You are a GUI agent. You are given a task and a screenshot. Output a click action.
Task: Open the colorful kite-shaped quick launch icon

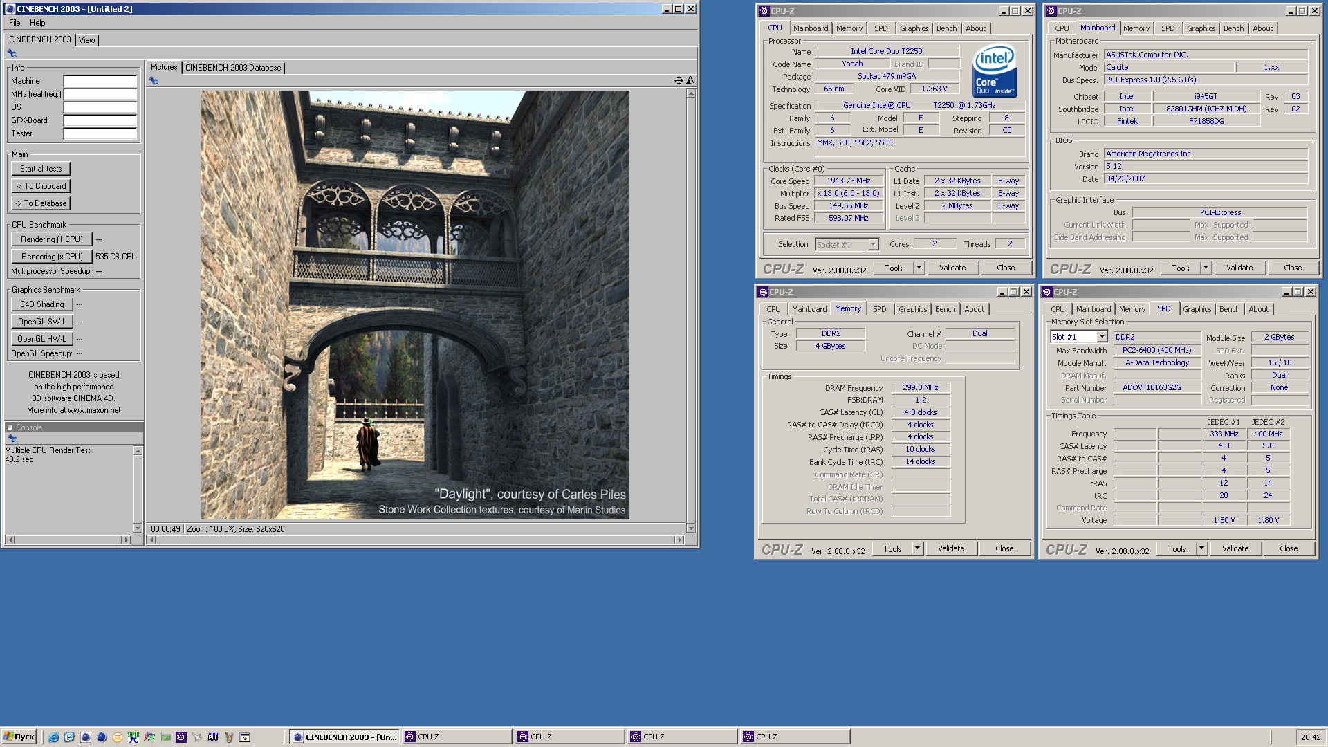149,737
